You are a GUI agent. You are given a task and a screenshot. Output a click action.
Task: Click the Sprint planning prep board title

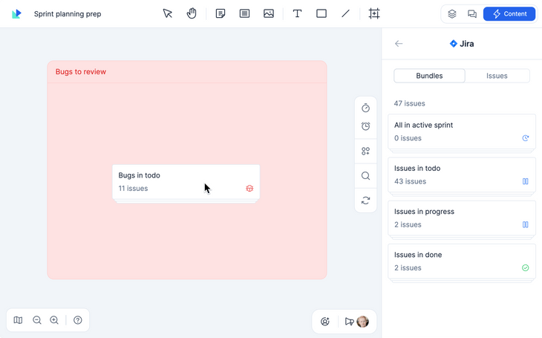(68, 14)
